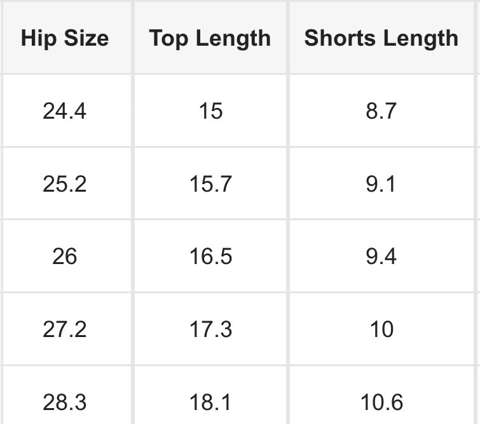This screenshot has width=480, height=424.
Task: Click the Top Length column header
Action: pyautogui.click(x=210, y=38)
